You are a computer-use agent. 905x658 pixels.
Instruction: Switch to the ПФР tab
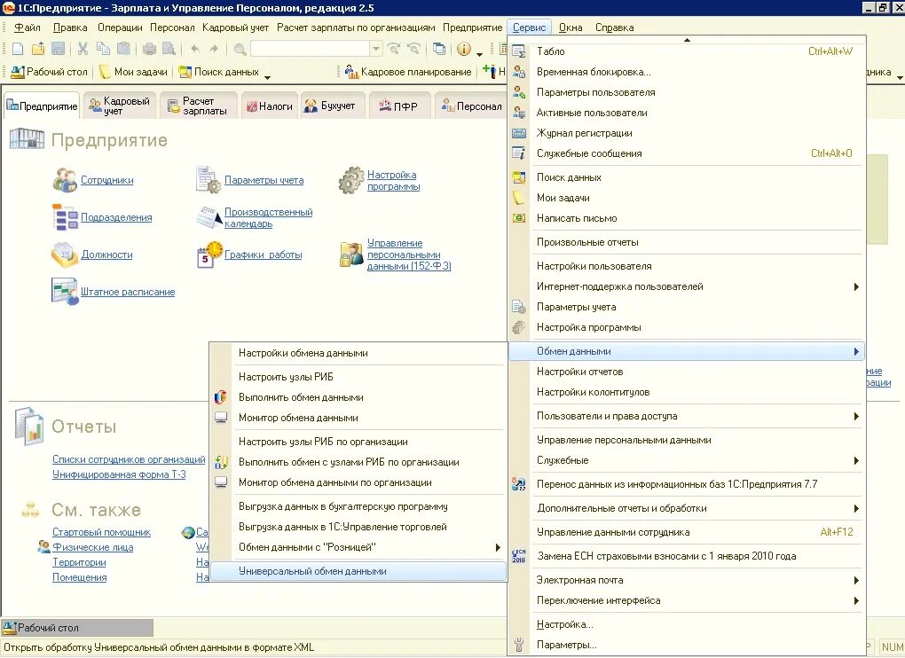(398, 106)
